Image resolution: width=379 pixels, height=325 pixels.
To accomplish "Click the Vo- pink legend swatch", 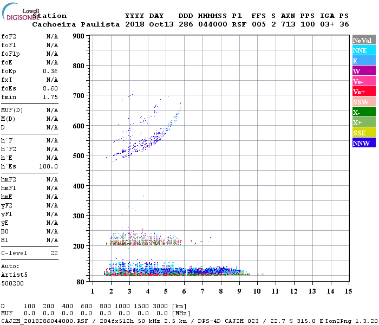I will (x=364, y=81).
